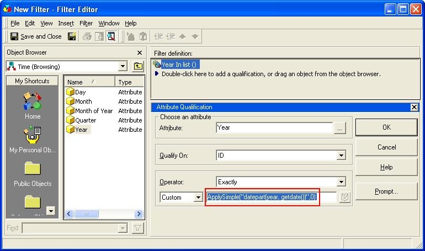Click the Save and New toolbar icon
The image size is (425, 251).
point(72,36)
